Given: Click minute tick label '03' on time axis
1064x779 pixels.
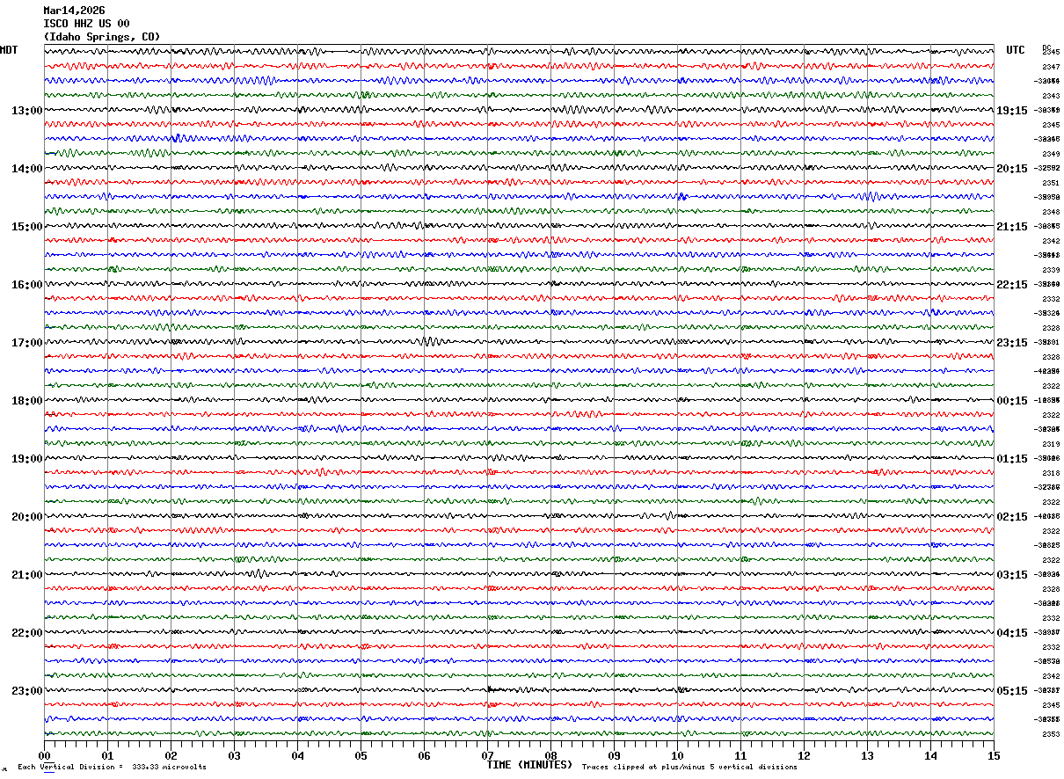Looking at the screenshot, I should tap(234, 755).
